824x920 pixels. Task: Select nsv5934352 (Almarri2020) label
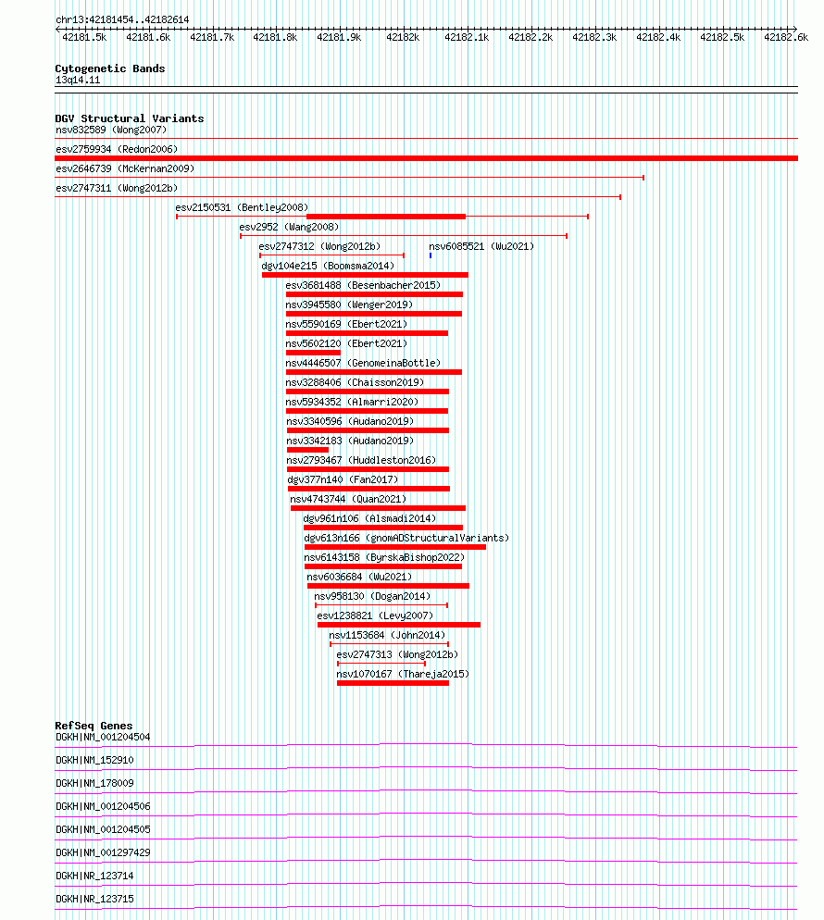point(352,402)
